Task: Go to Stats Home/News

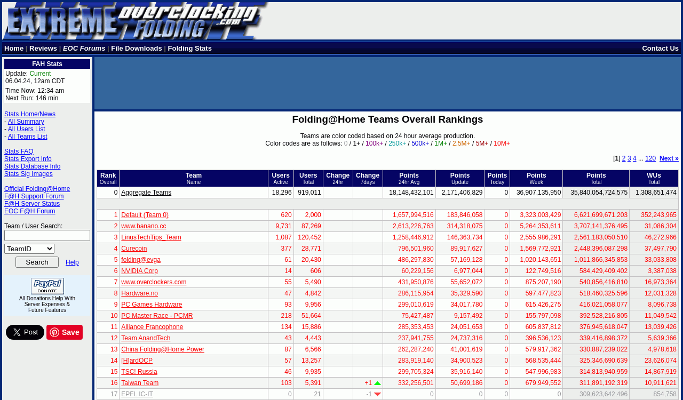Action: click(30, 114)
